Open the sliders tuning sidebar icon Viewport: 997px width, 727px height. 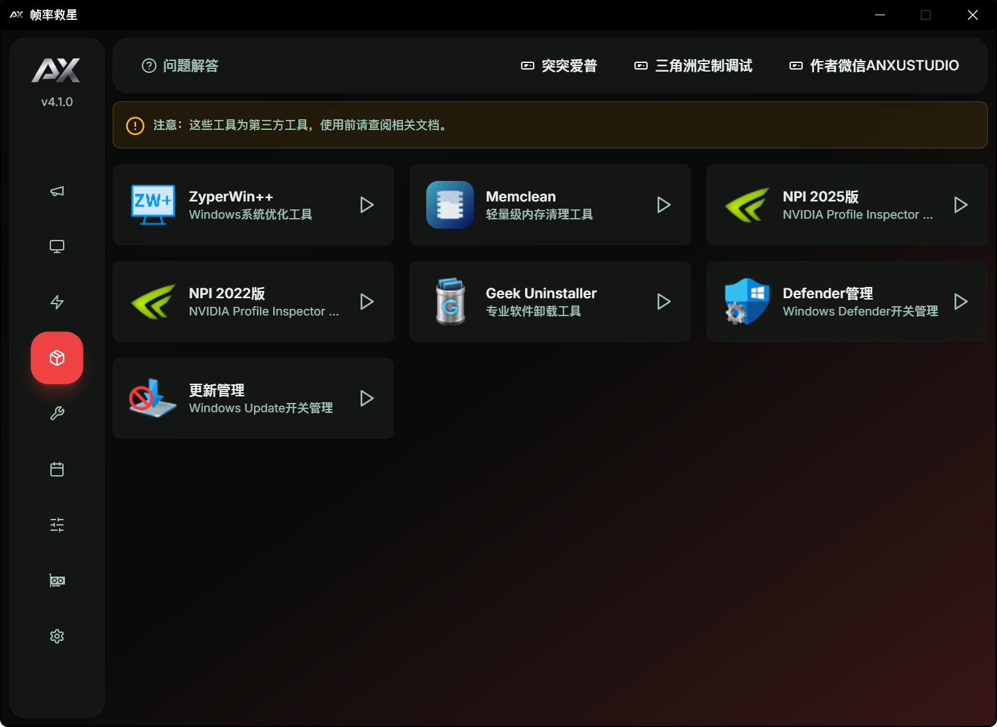coord(57,525)
